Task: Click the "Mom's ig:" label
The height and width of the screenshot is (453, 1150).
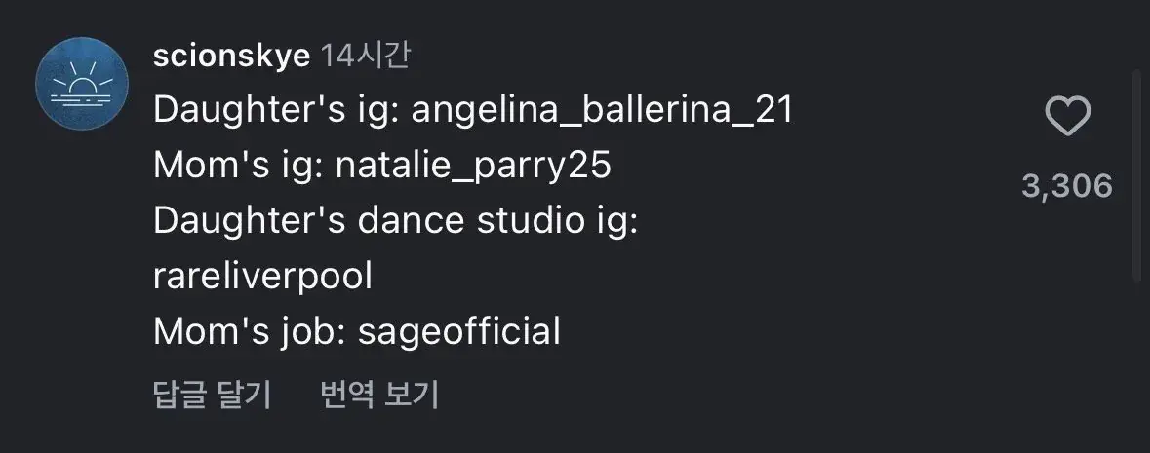Action: [x=239, y=167]
